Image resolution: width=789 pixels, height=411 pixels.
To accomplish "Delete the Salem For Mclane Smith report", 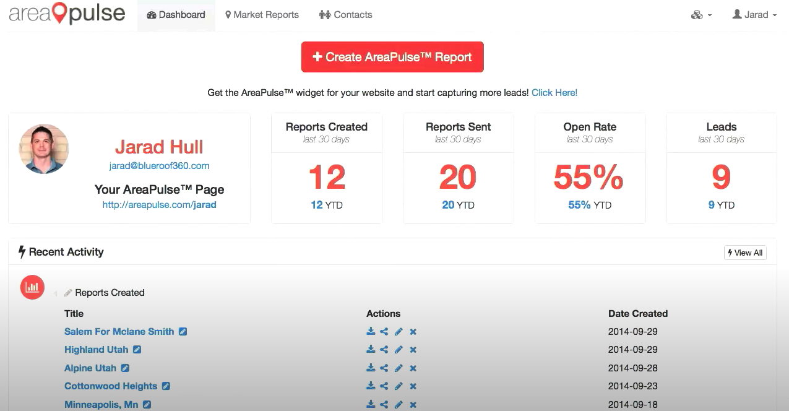I will (413, 332).
